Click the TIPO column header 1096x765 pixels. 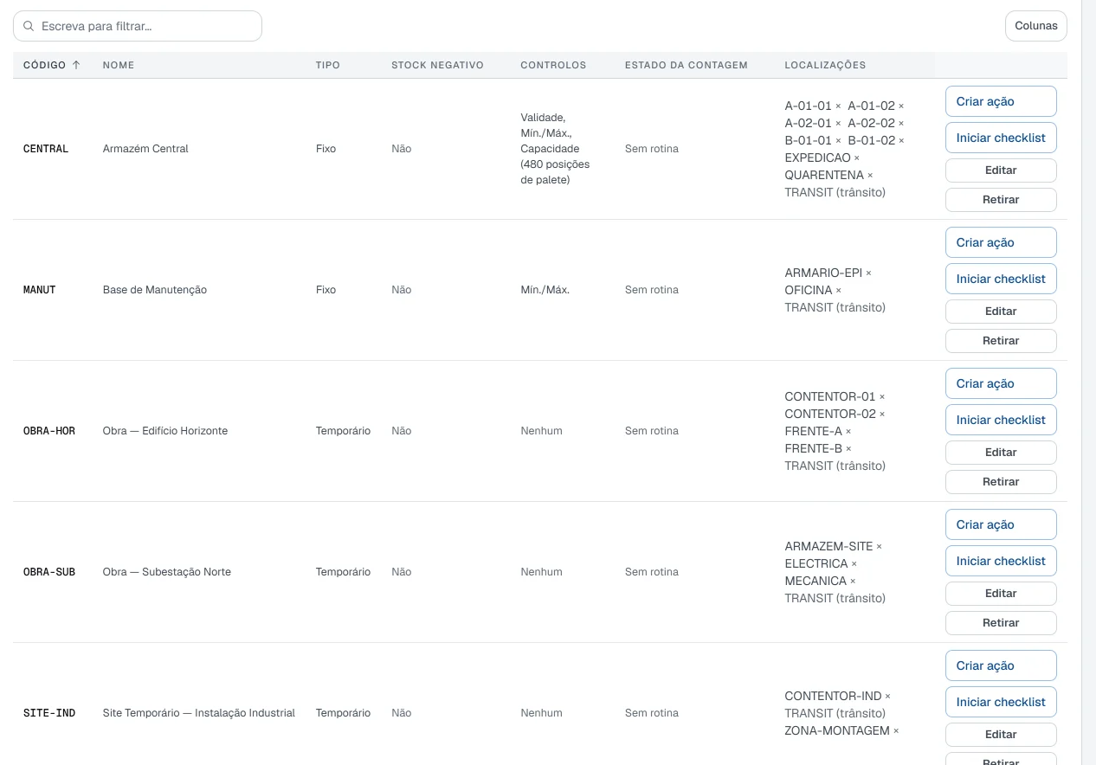(x=328, y=65)
